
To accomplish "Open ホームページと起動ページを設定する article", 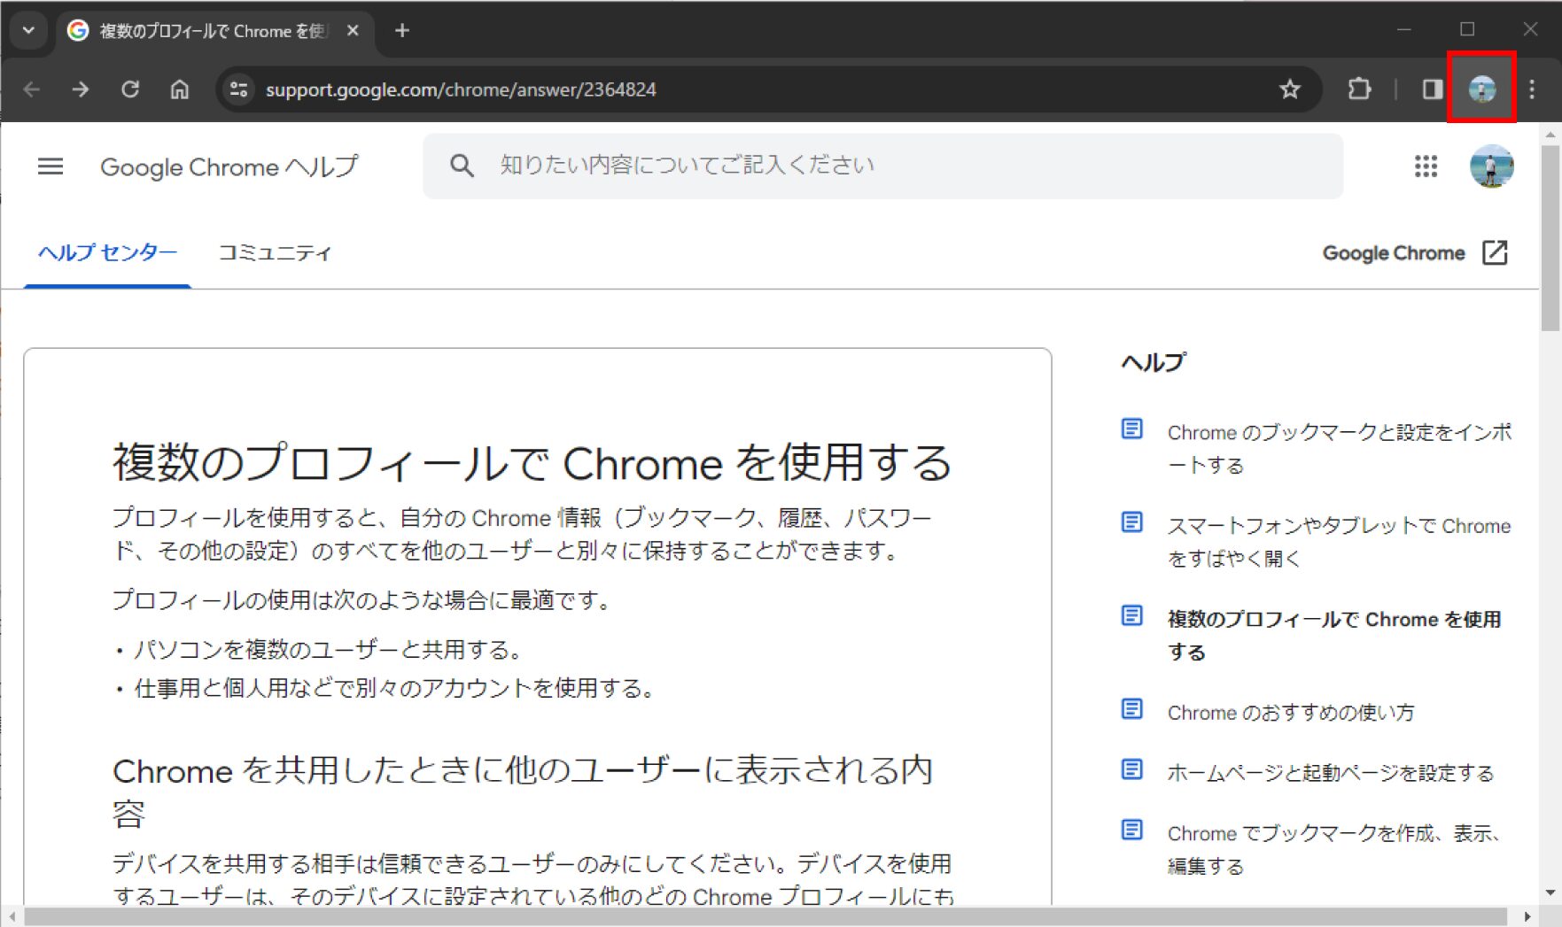I will tap(1330, 773).
